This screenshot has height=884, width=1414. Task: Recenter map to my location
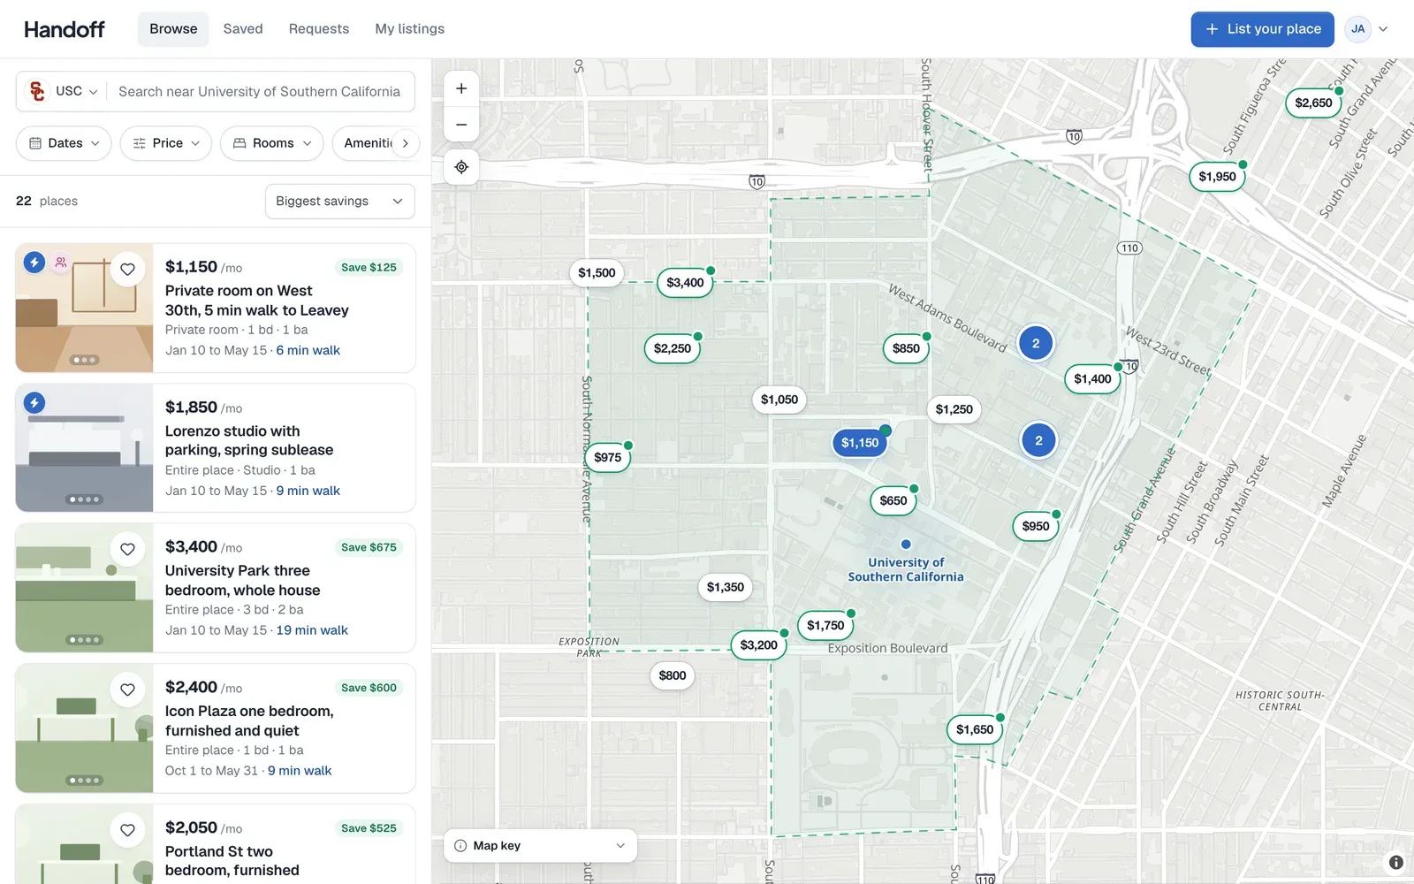(461, 167)
